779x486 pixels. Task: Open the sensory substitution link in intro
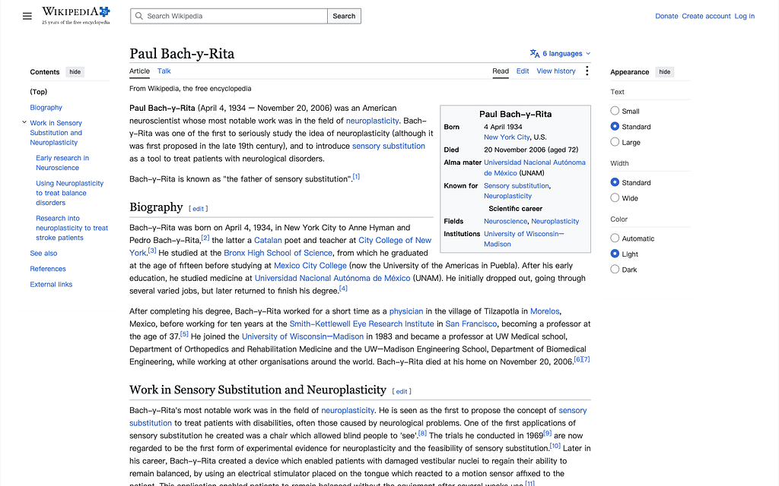(x=389, y=146)
